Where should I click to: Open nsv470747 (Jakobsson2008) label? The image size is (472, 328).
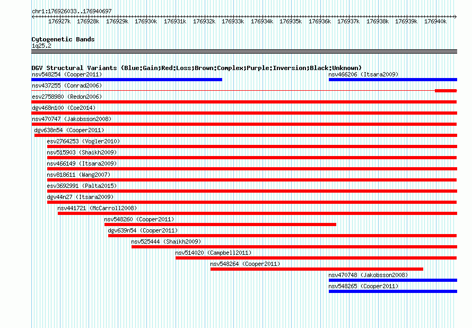point(72,119)
